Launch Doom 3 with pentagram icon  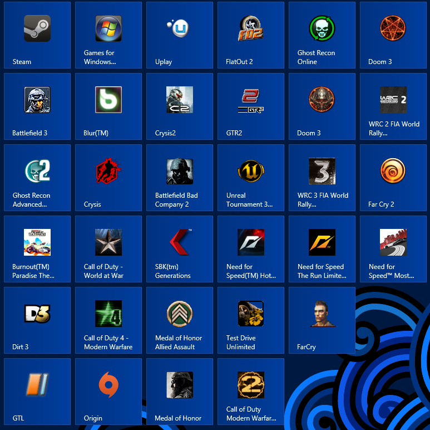[x=393, y=35]
